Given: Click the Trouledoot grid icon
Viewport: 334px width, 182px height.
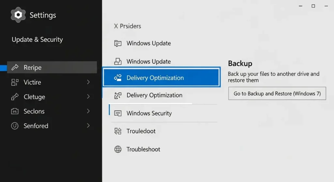Looking at the screenshot, I should pyautogui.click(x=118, y=131).
